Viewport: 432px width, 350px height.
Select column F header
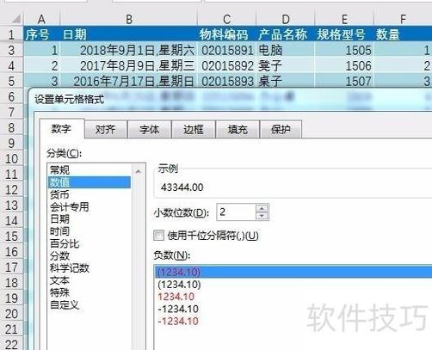(403, 19)
